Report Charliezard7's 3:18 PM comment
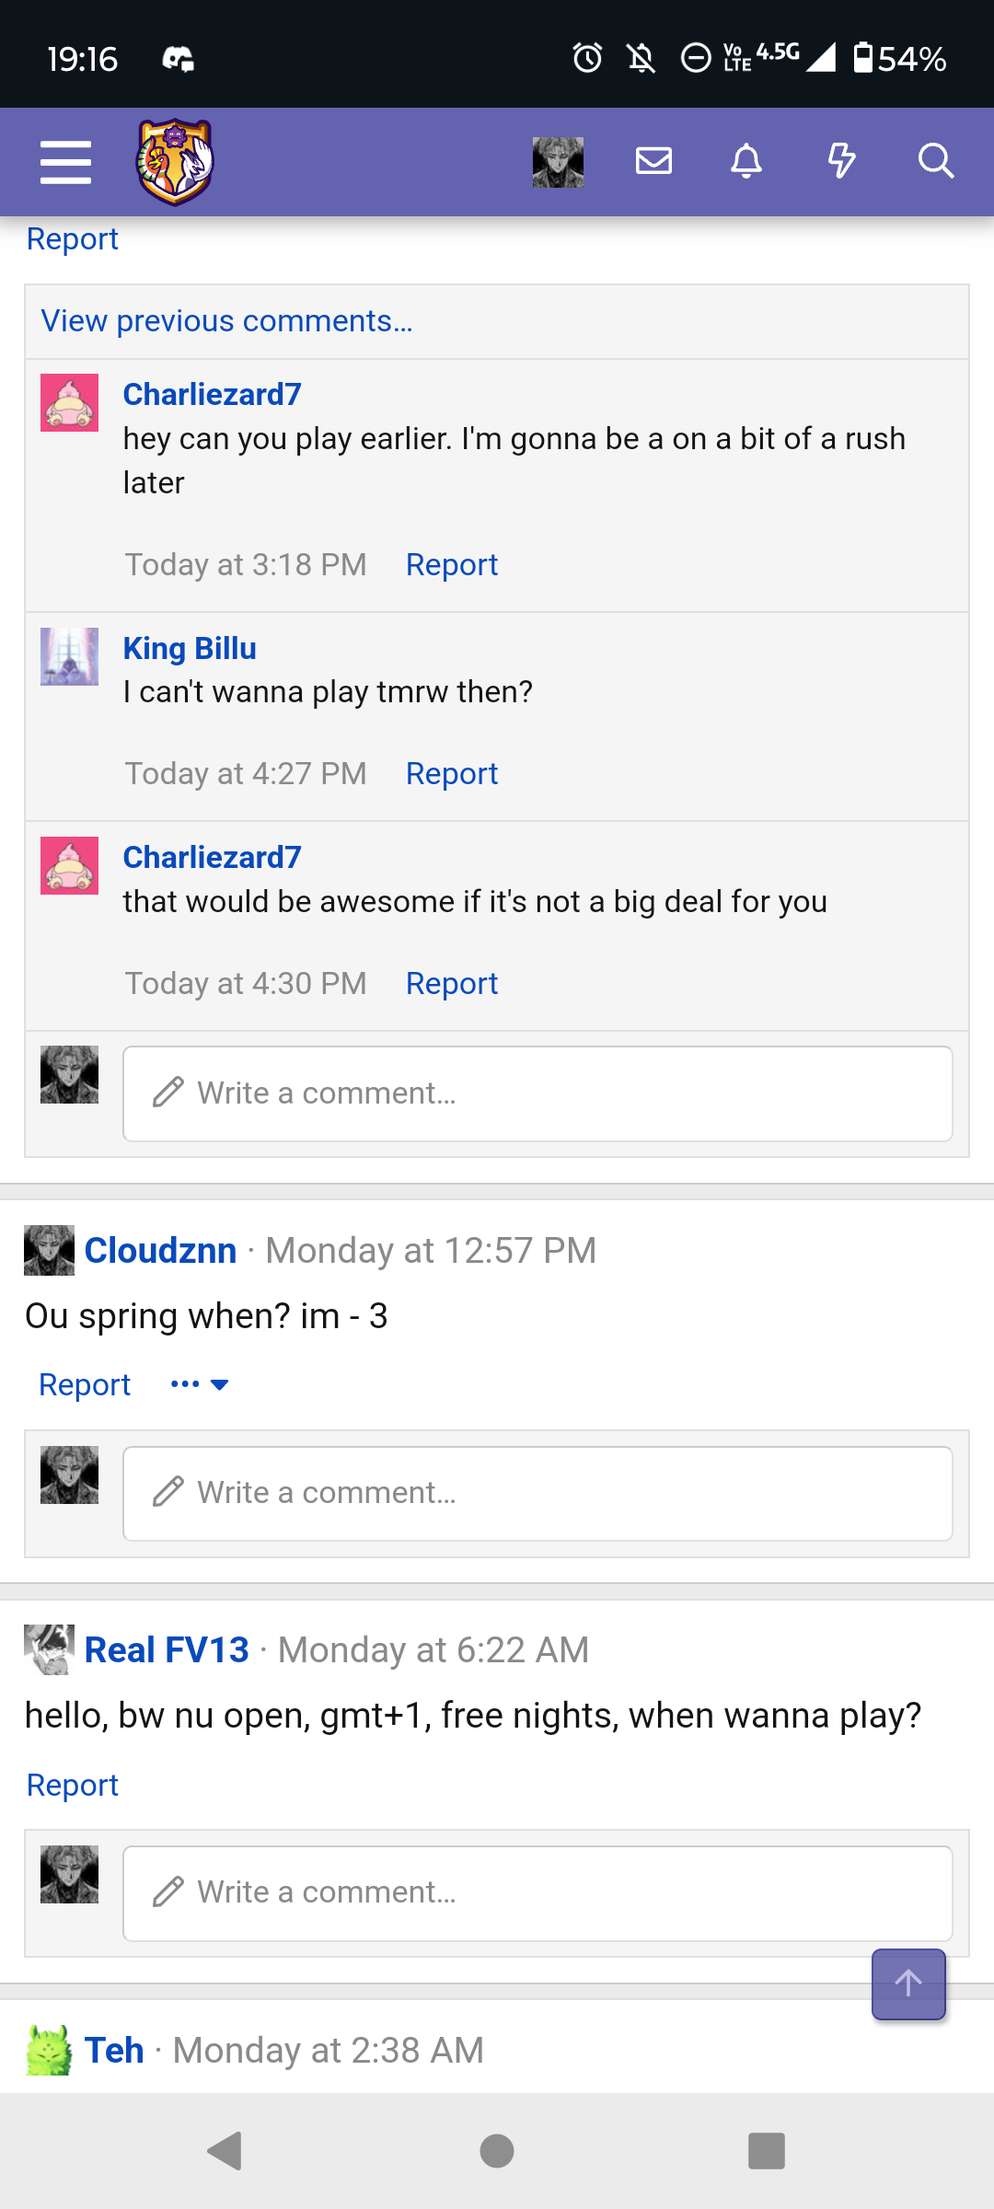The image size is (994, 2209). 451,564
